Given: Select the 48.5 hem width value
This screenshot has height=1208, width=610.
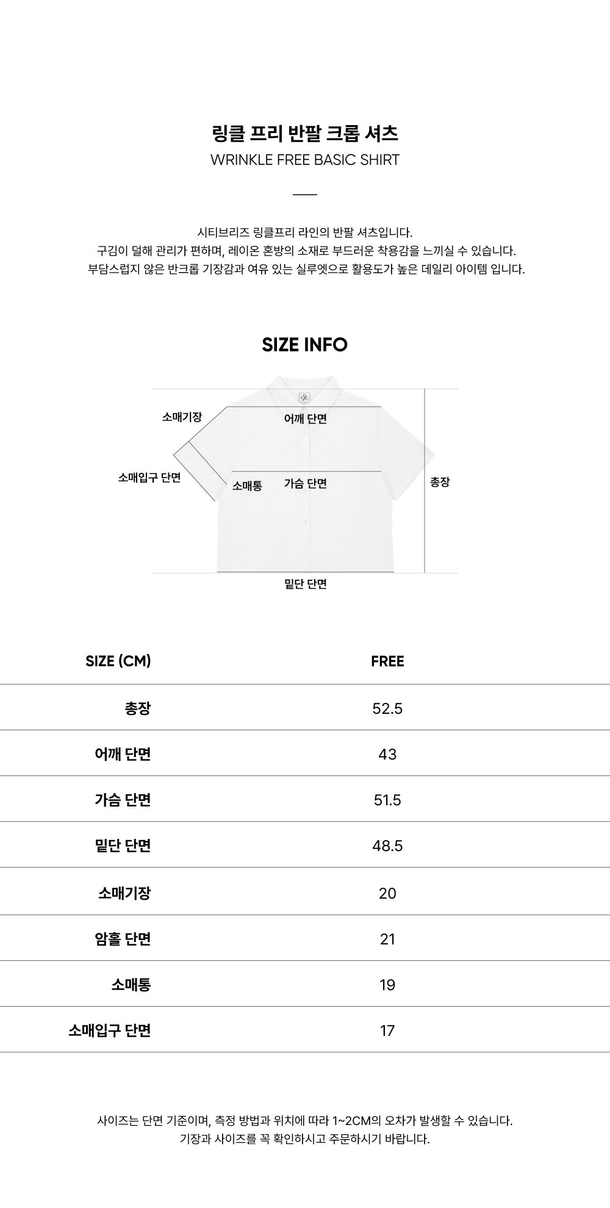Looking at the screenshot, I should [387, 846].
